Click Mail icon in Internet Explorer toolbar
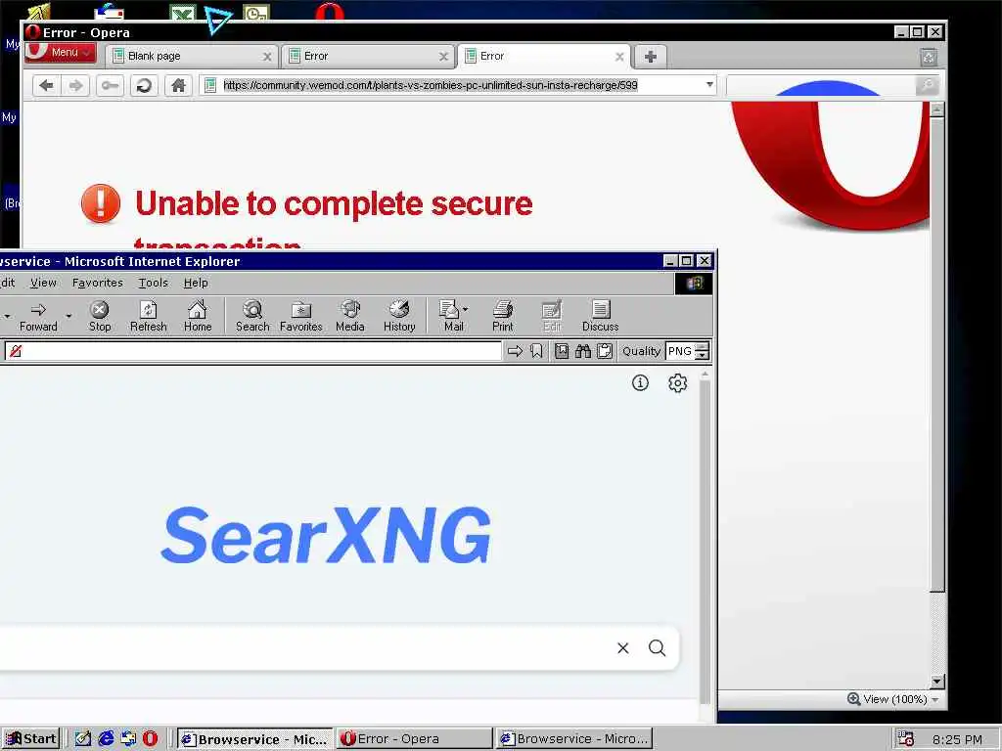The image size is (1002, 751). pos(450,316)
